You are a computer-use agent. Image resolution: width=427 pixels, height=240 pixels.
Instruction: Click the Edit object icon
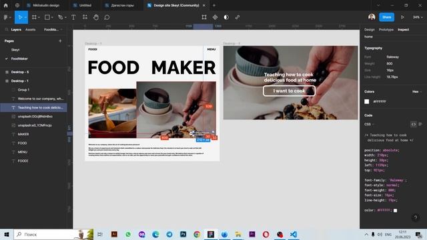pos(204,17)
